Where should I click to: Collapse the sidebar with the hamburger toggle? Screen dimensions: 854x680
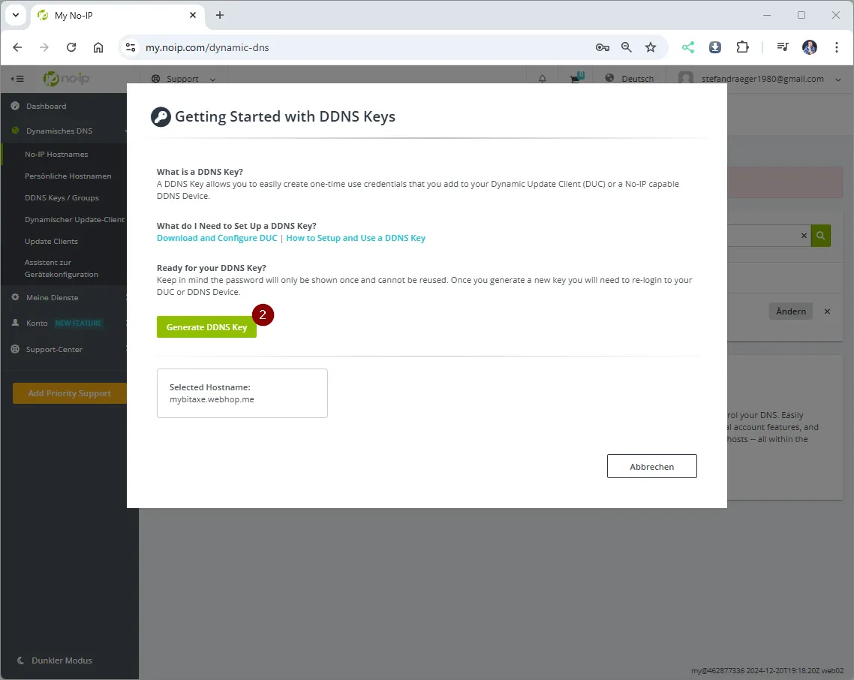click(x=17, y=79)
